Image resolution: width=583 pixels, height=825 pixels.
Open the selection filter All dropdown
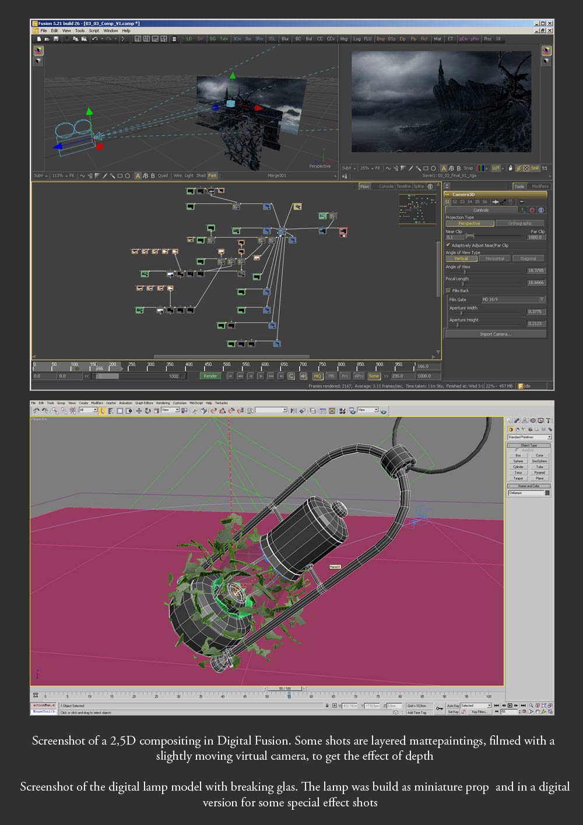[x=88, y=410]
